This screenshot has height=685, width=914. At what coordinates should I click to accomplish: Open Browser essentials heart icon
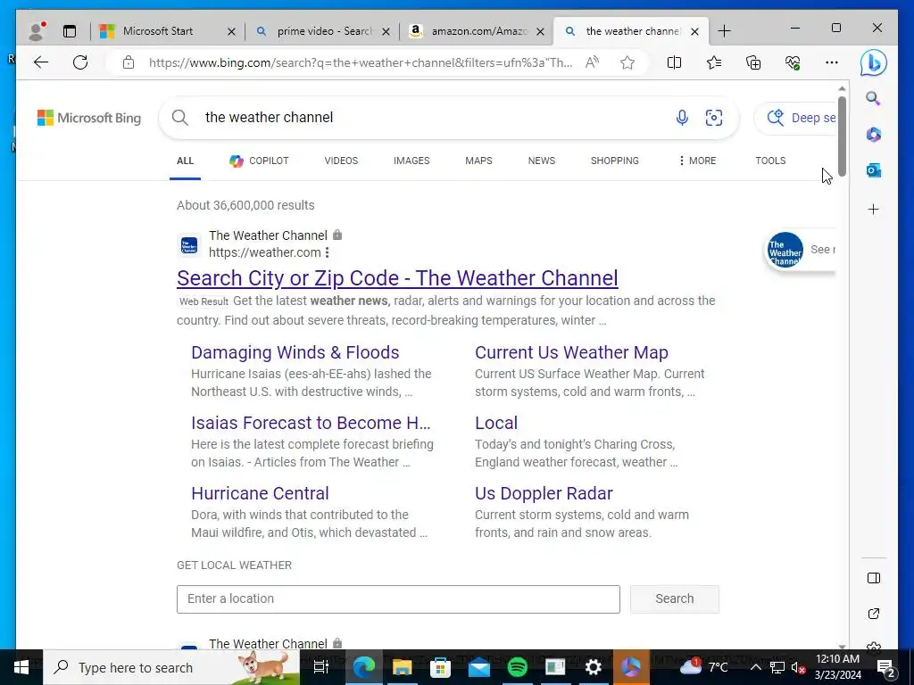pyautogui.click(x=793, y=62)
